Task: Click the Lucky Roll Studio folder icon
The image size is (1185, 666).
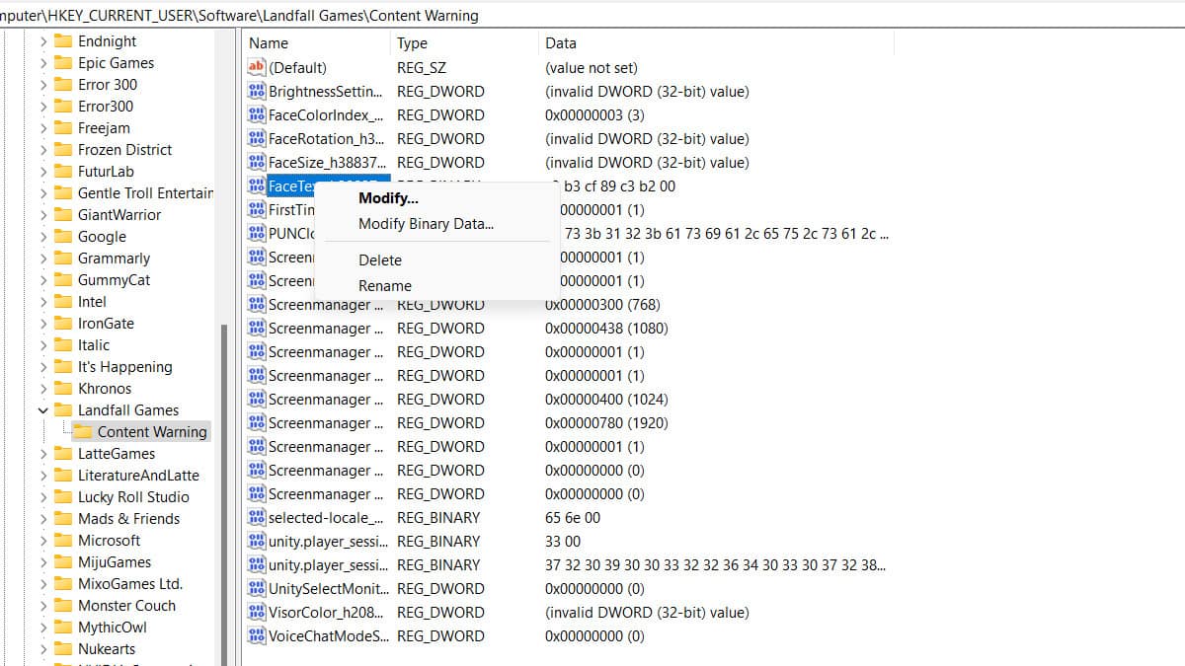Action: pos(63,497)
